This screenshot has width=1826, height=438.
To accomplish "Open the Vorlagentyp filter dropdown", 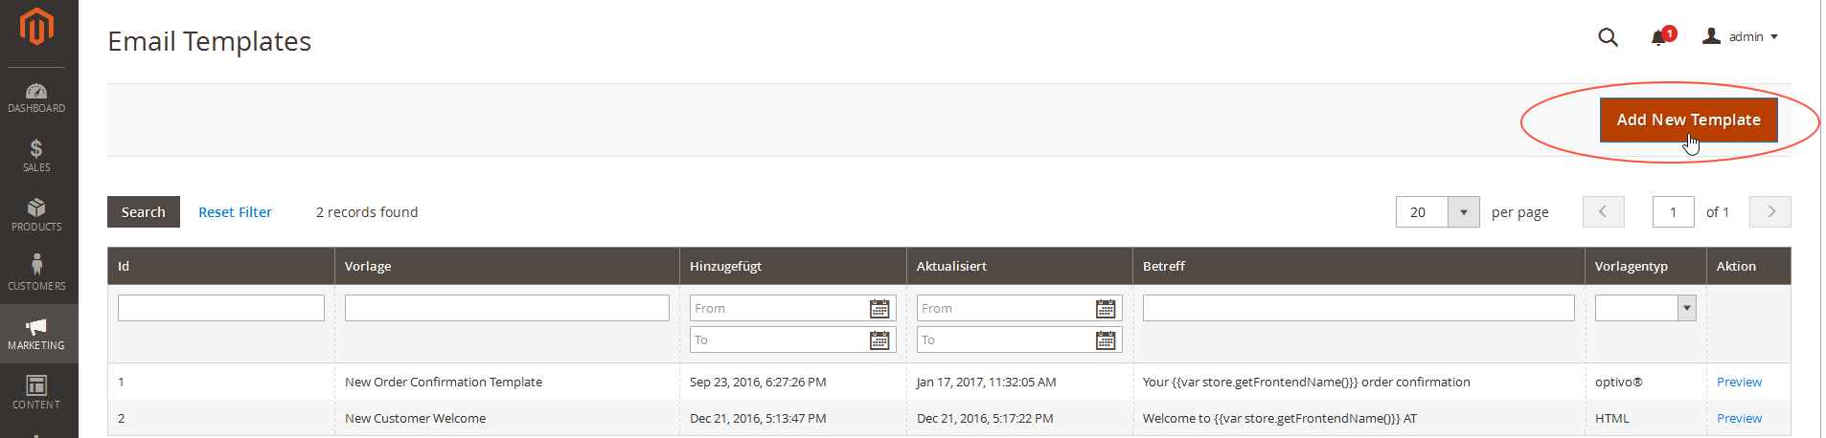I will click(1686, 308).
